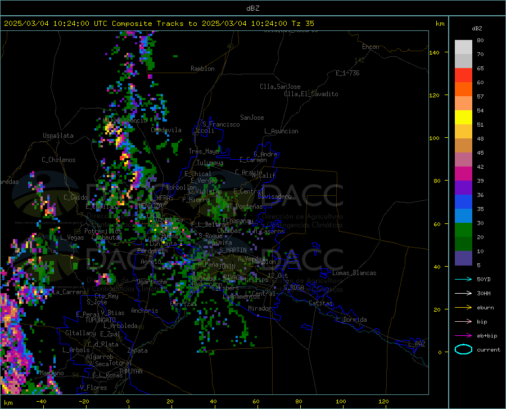Click the 'C_Guido' place label
Viewport: 506px width, 409px height.
(75, 197)
